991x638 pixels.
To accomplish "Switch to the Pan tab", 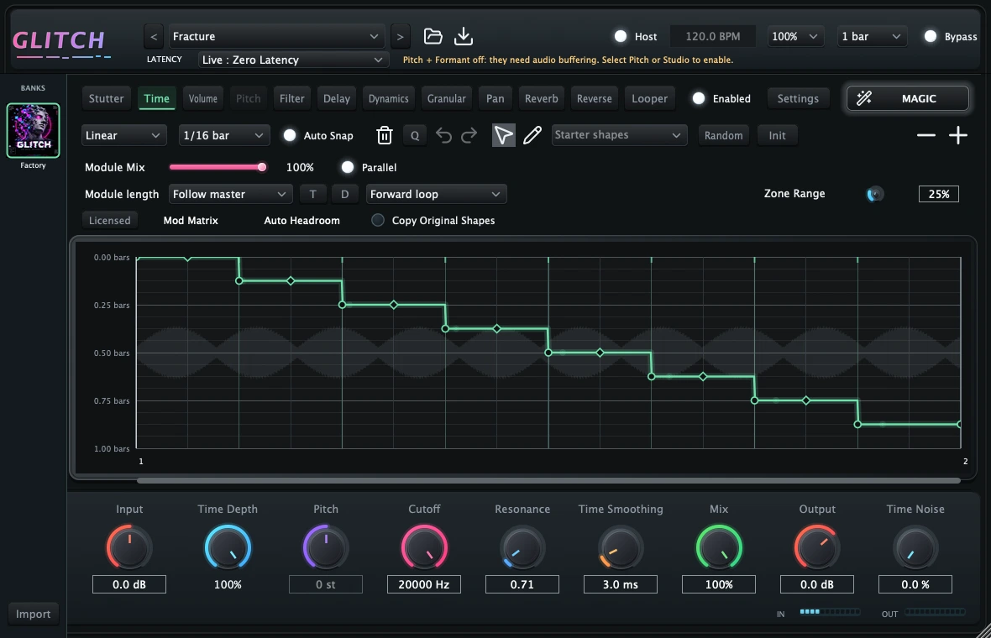I will tap(495, 98).
